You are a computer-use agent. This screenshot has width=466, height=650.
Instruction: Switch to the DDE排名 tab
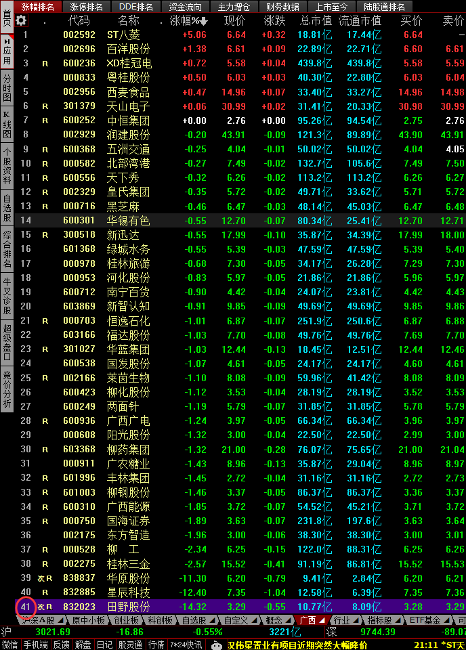135,7
